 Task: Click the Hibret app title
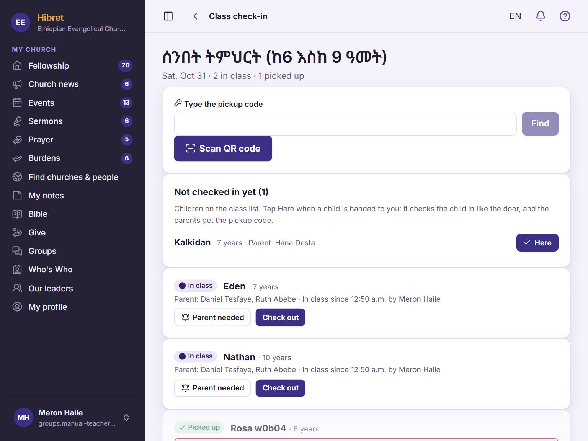point(51,18)
